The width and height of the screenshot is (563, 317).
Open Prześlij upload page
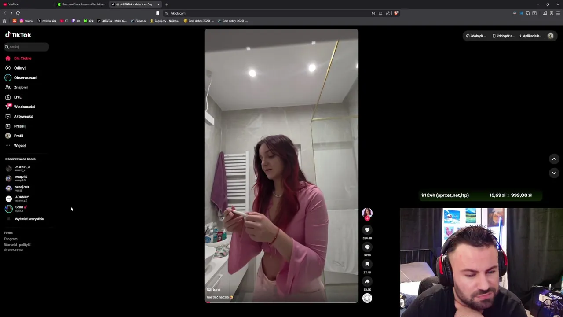pyautogui.click(x=16, y=126)
